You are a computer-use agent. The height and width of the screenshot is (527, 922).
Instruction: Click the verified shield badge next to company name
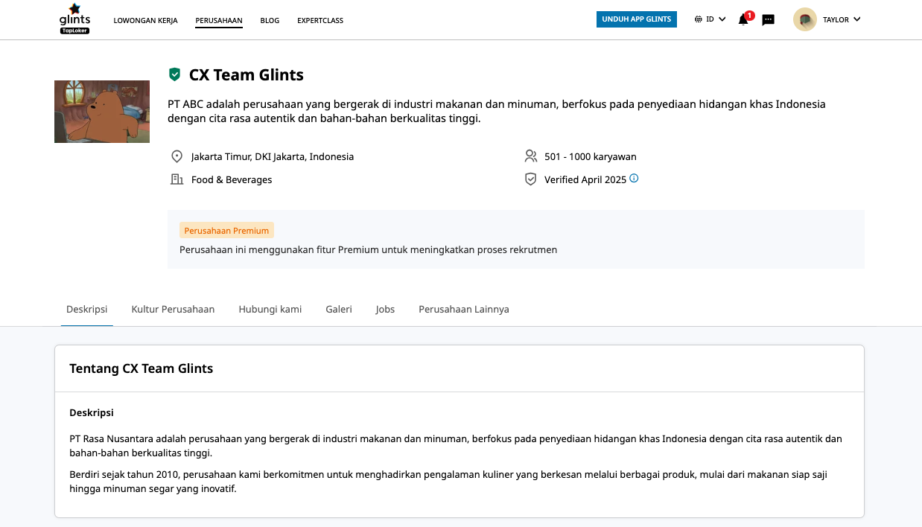point(175,74)
